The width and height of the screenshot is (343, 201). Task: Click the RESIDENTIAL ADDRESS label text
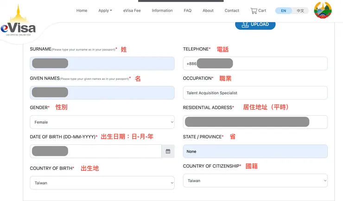pyautogui.click(x=207, y=107)
